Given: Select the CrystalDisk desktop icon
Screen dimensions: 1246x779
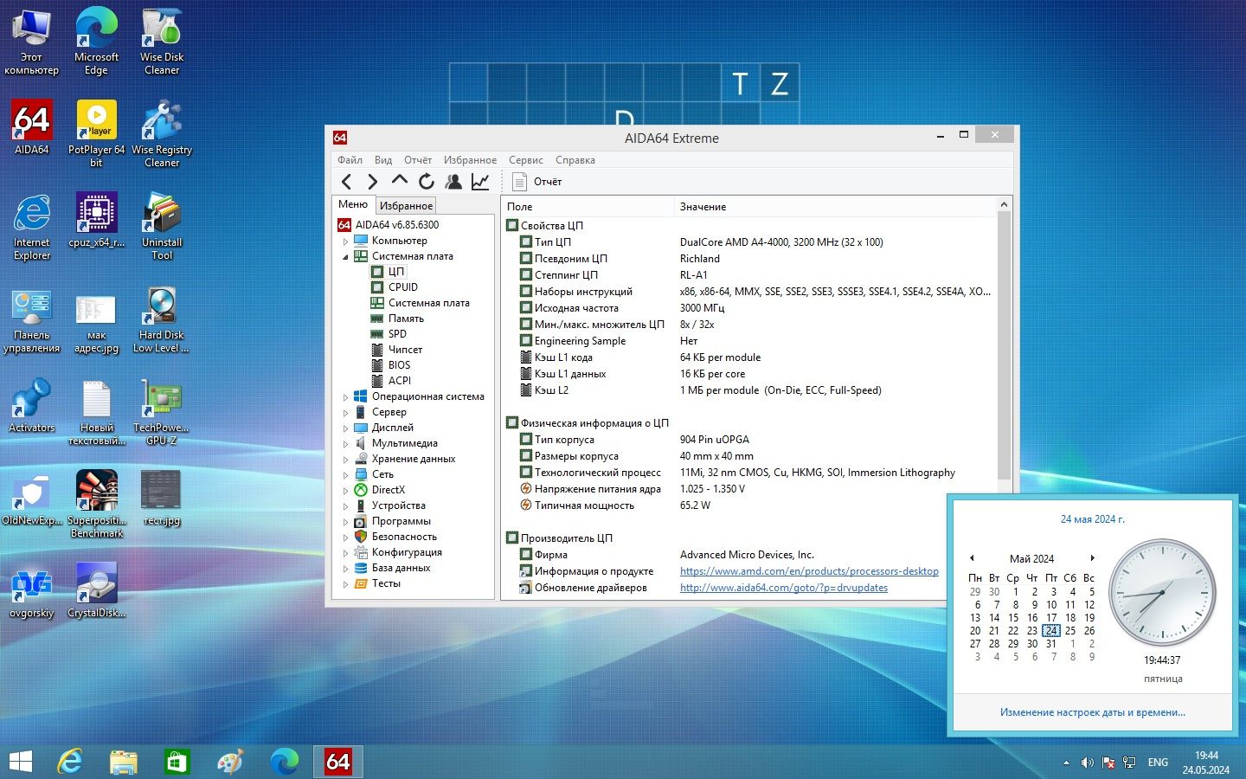Looking at the screenshot, I should click(97, 590).
